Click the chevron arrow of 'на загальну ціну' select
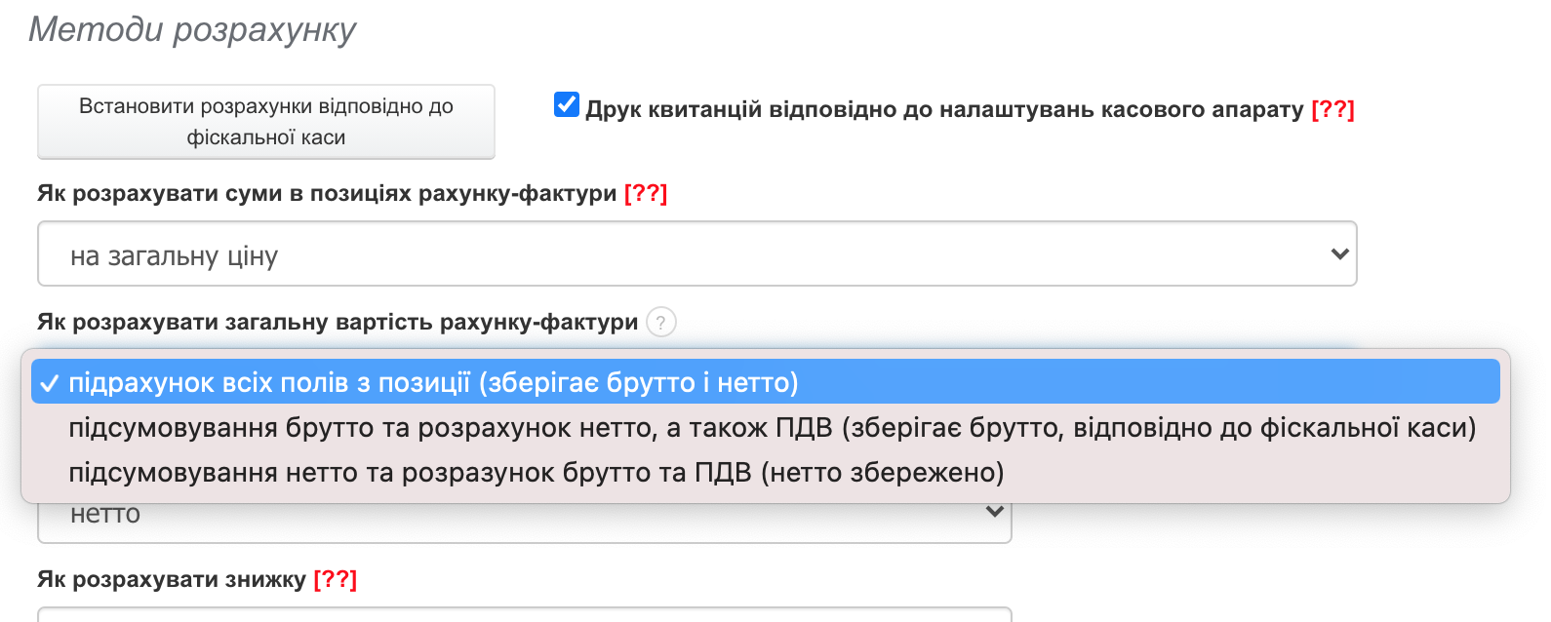Viewport: 1551px width, 622px height. 1339,253
